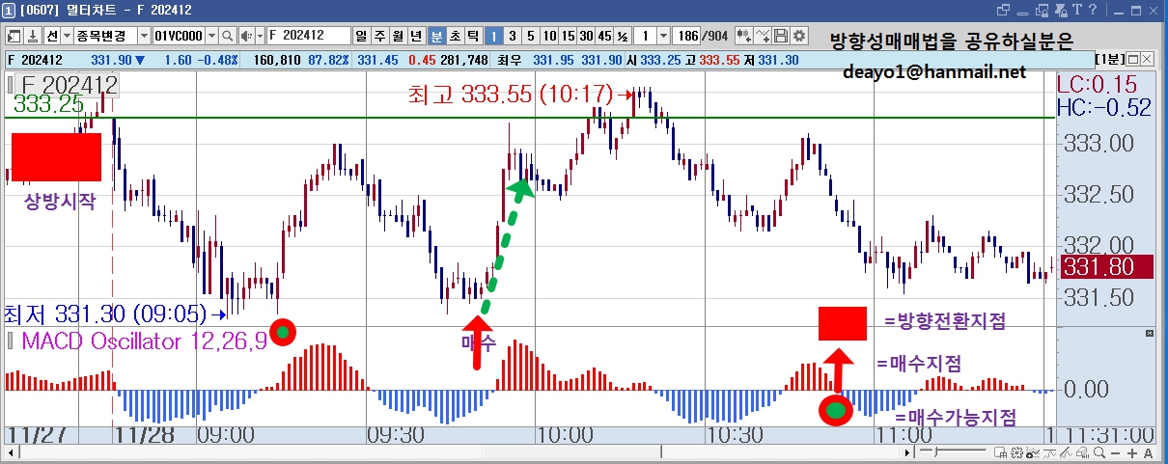Click the window number 1 icon in title bar

coord(8,10)
